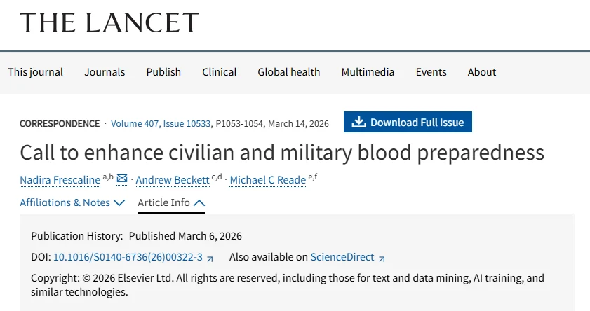Click external link arrow next to DOI

coord(210,258)
